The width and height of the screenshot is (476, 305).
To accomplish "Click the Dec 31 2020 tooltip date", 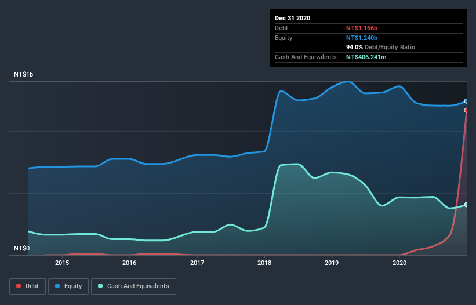I will point(292,18).
